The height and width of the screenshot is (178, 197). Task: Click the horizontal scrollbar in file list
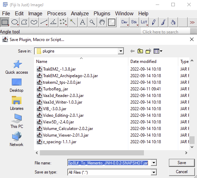click(x=92, y=153)
